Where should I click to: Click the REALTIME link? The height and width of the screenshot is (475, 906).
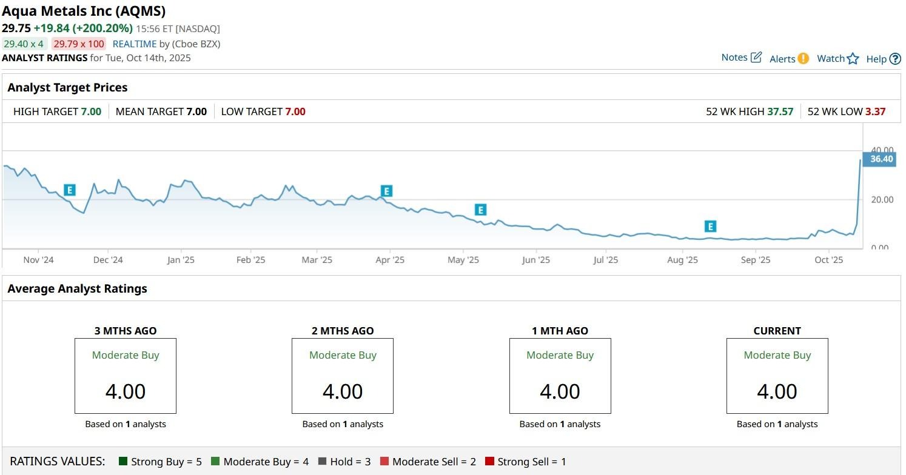click(135, 44)
